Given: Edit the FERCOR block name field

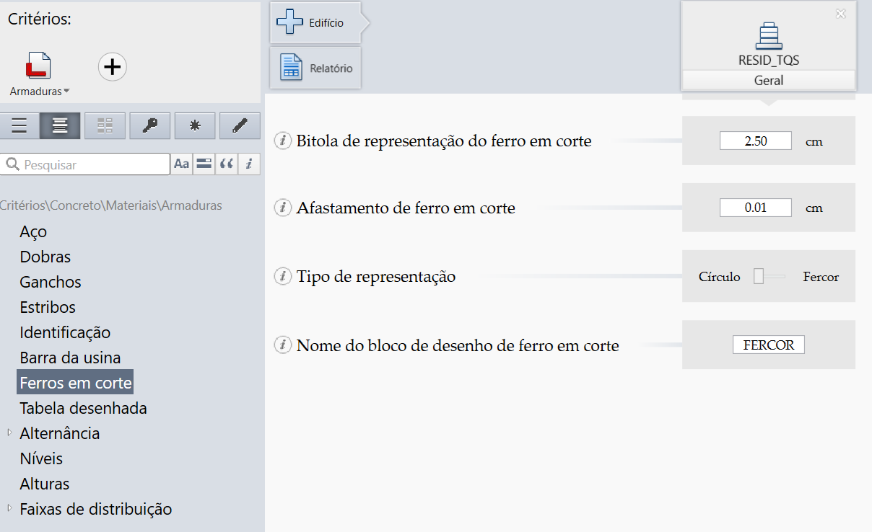Looking at the screenshot, I should click(769, 345).
